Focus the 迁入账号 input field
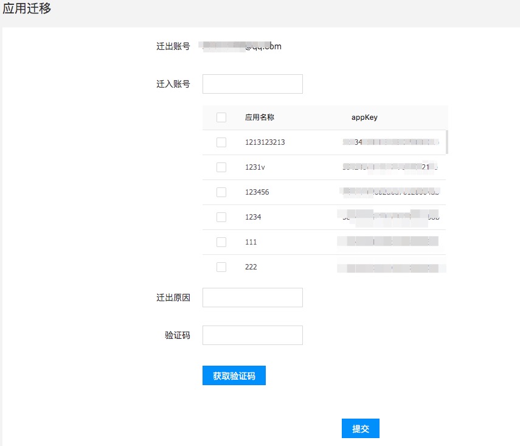The height and width of the screenshot is (446, 520). 252,84
